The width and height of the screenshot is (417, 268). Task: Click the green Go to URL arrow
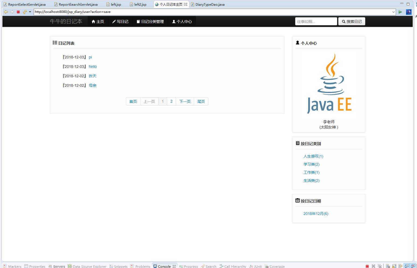tap(400, 12)
